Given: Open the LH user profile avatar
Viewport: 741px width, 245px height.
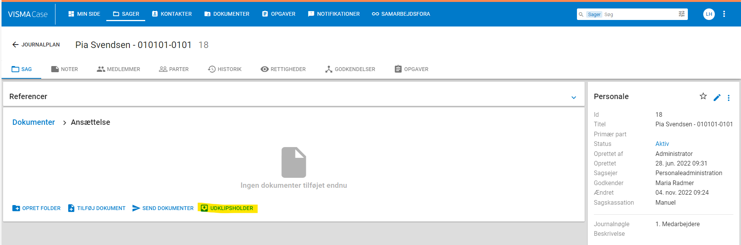Looking at the screenshot, I should (709, 14).
